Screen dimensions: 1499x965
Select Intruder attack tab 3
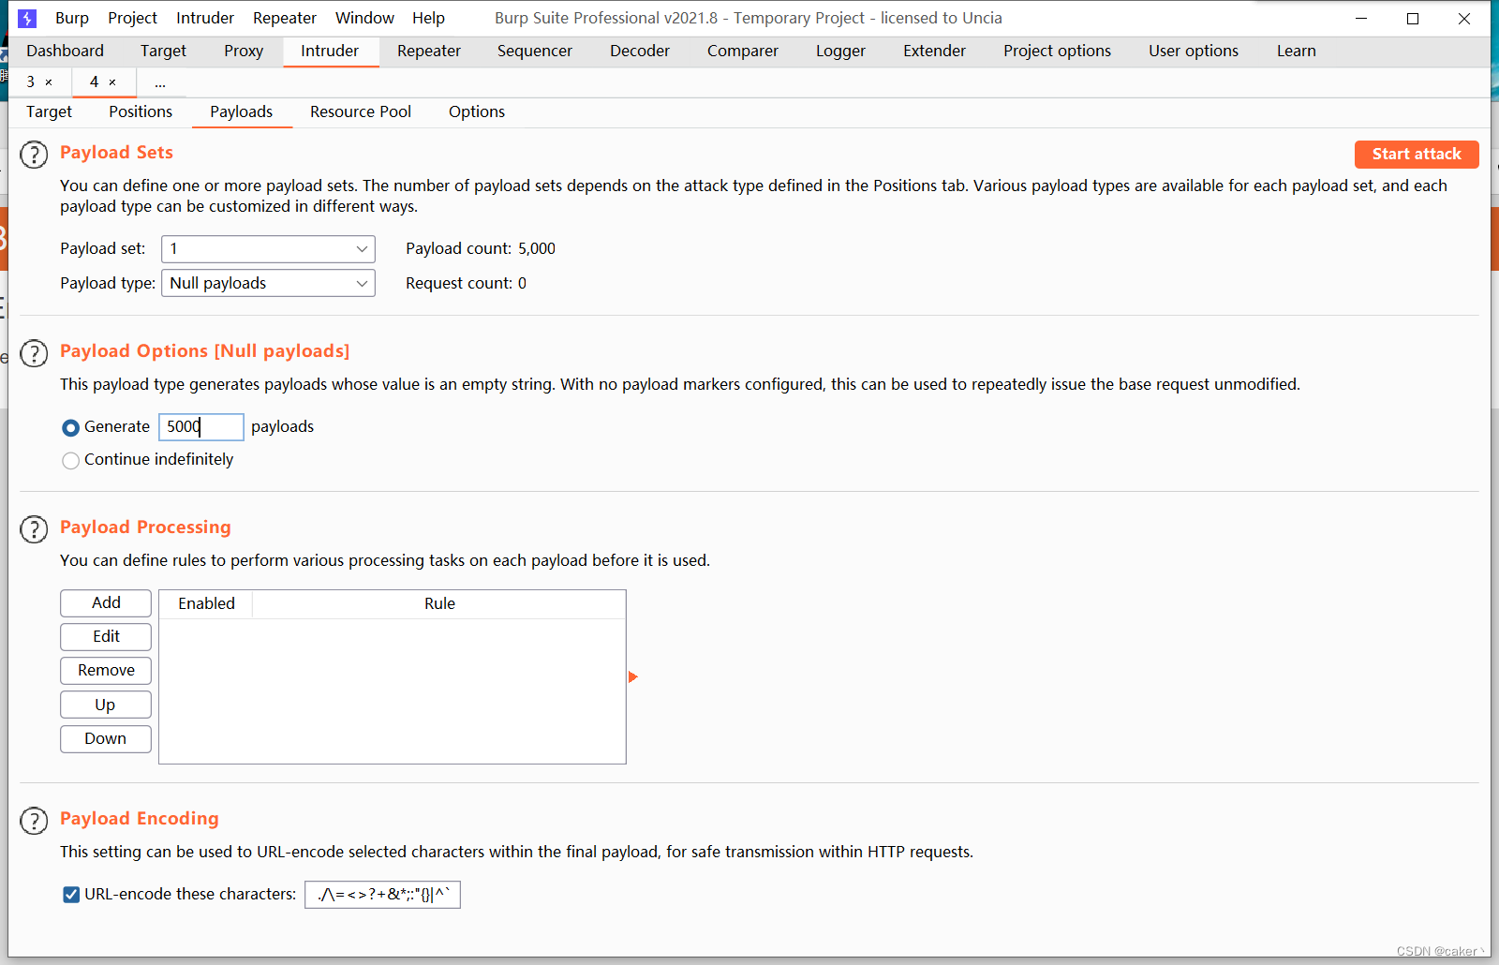coord(31,82)
